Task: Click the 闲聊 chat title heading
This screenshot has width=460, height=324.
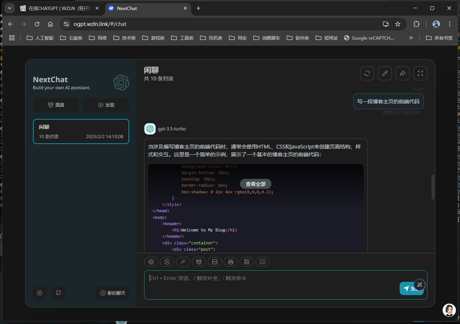Action: tap(151, 70)
